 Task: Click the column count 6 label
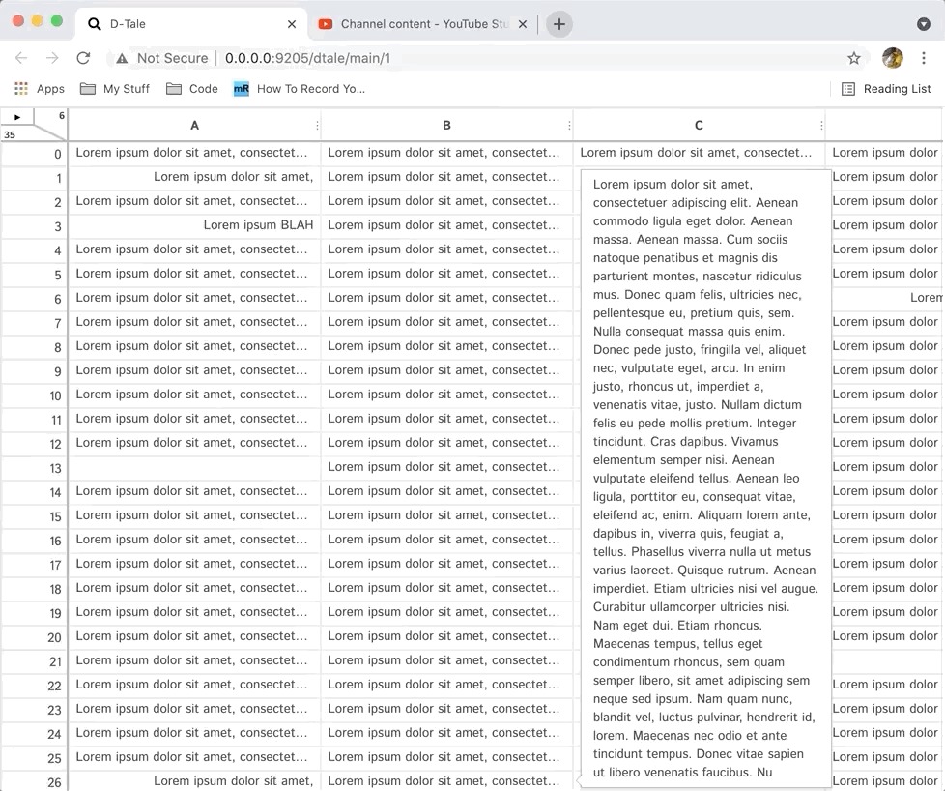coord(62,115)
